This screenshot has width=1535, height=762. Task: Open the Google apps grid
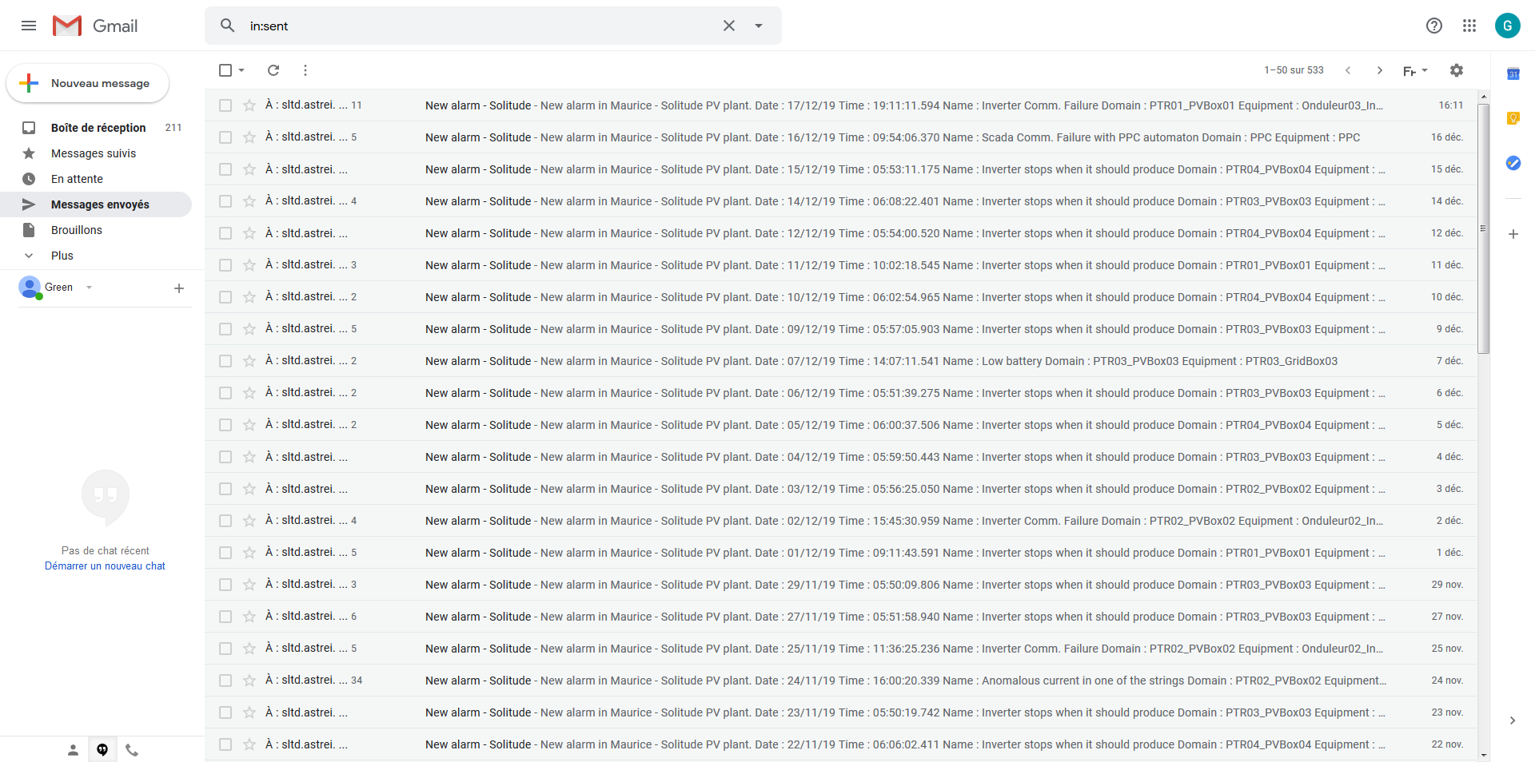[1469, 26]
